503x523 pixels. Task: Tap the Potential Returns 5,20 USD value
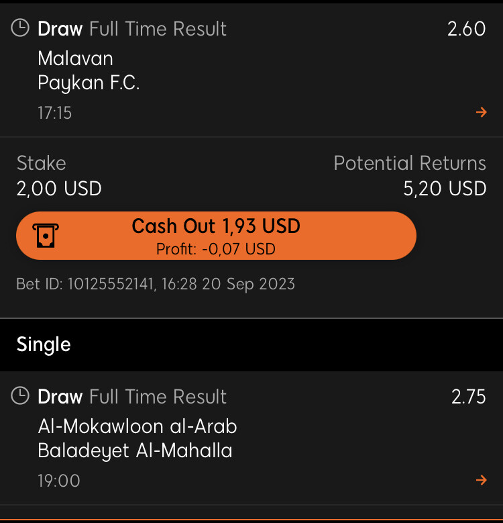[445, 189]
